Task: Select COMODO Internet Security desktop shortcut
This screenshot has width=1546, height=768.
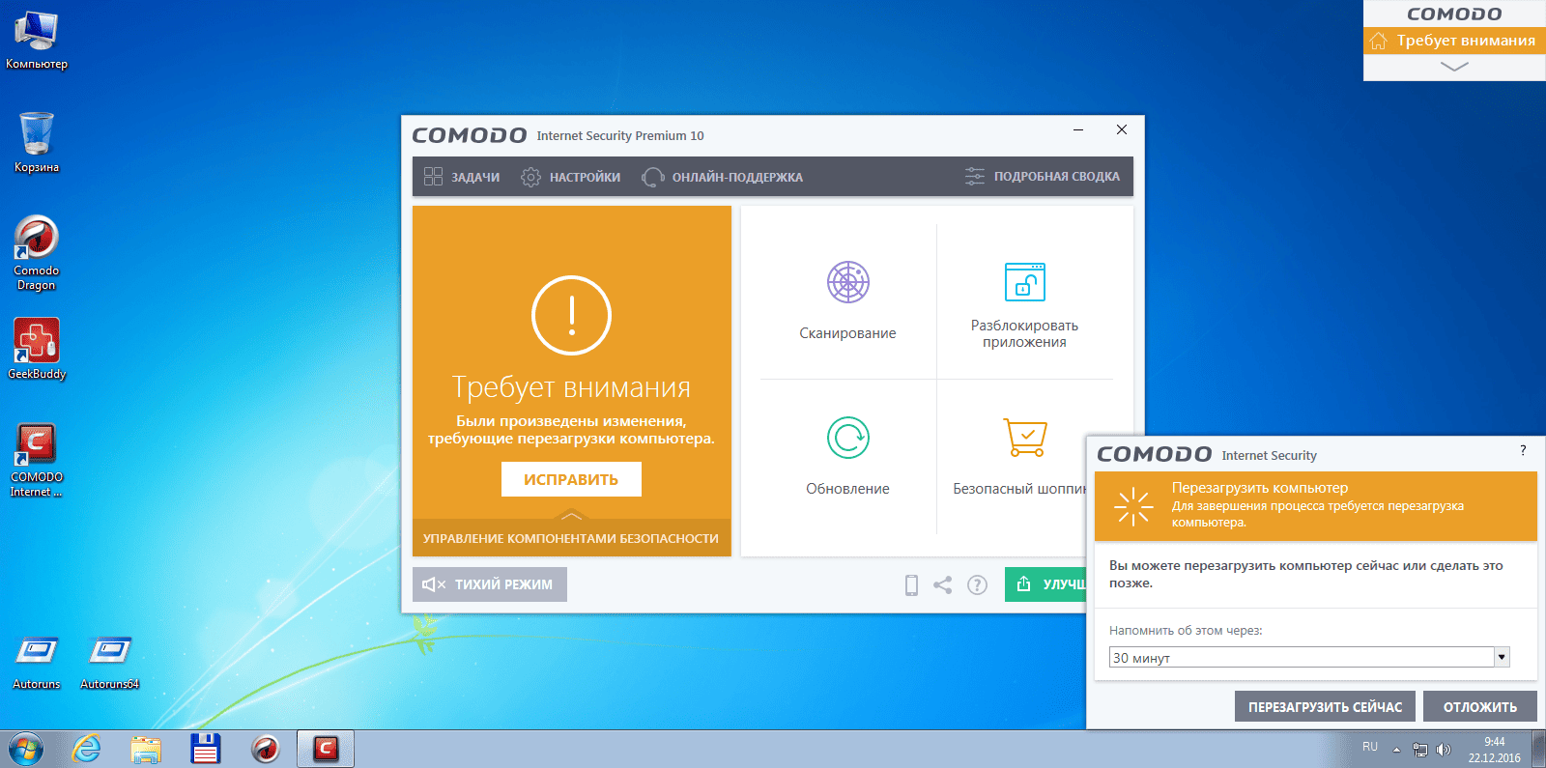Action: 37,460
